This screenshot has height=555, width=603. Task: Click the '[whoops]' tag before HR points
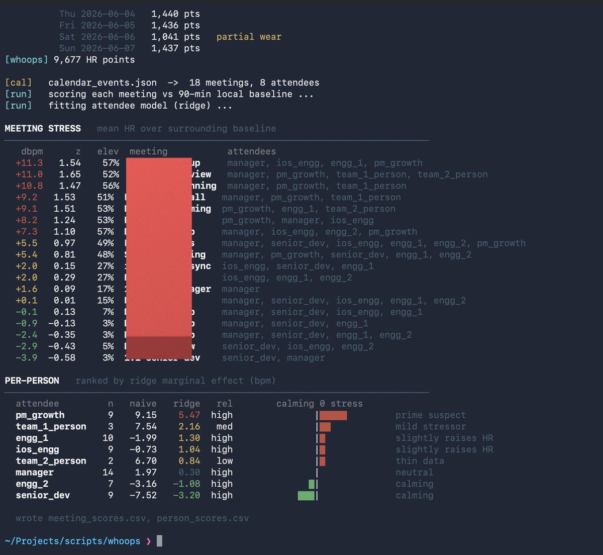[27, 60]
